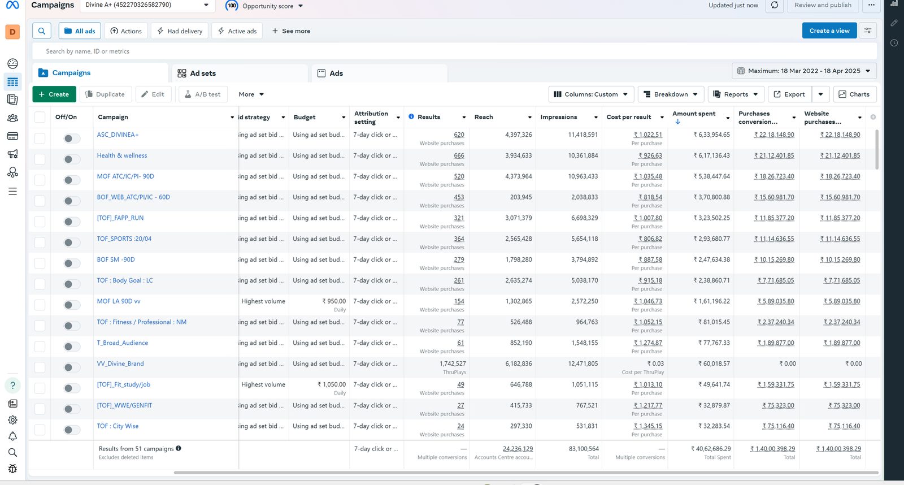Open Billing card icon in sidebar
Screen dimensions: 904x485
click(12, 136)
